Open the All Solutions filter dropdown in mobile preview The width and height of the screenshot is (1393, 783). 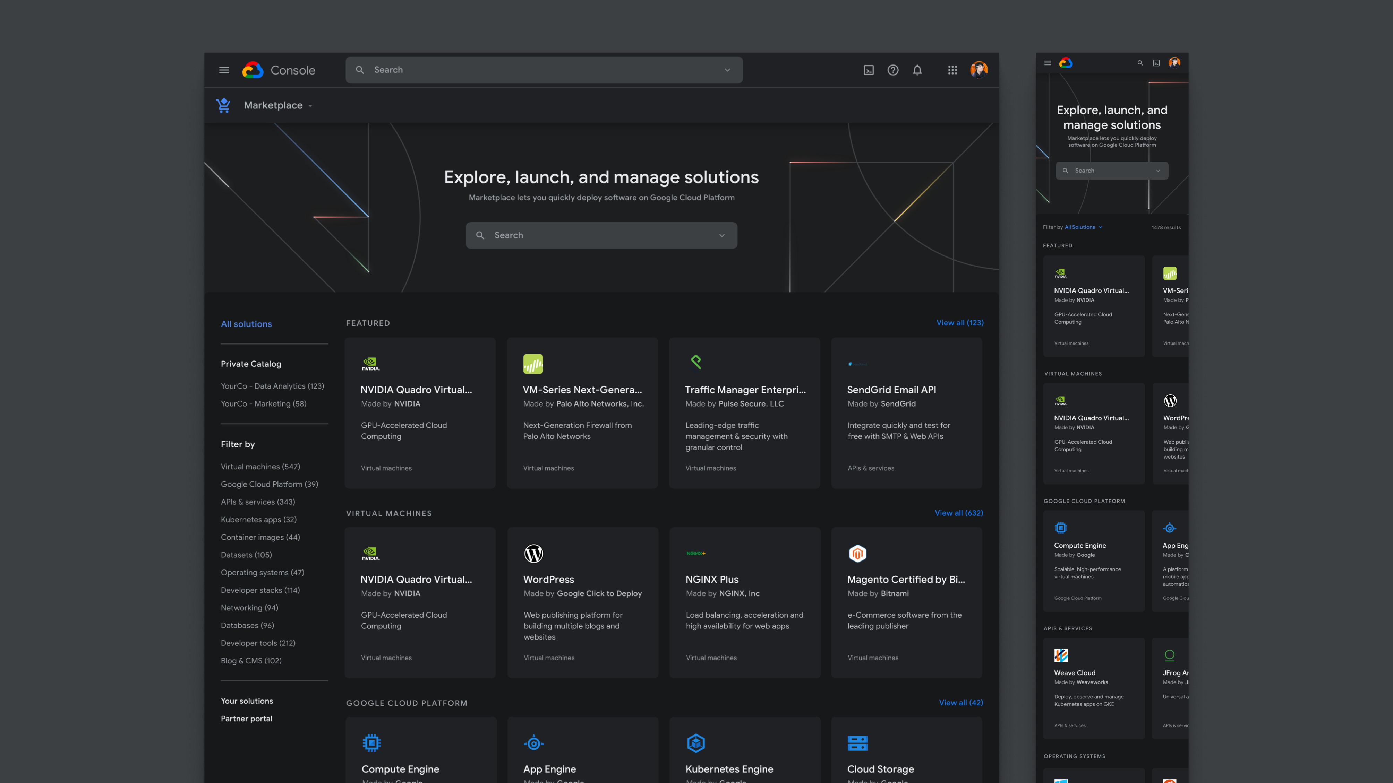click(x=1083, y=227)
